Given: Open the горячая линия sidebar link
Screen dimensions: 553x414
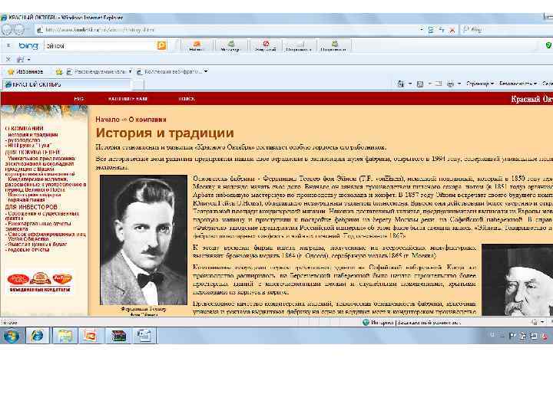Looking at the screenshot, I should pyautogui.click(x=26, y=199).
